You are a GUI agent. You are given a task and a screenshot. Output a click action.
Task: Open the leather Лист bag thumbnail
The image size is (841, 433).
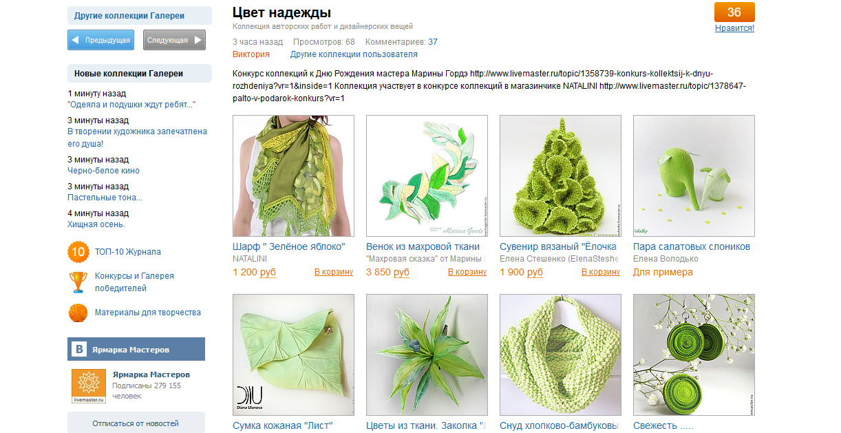coord(294,355)
